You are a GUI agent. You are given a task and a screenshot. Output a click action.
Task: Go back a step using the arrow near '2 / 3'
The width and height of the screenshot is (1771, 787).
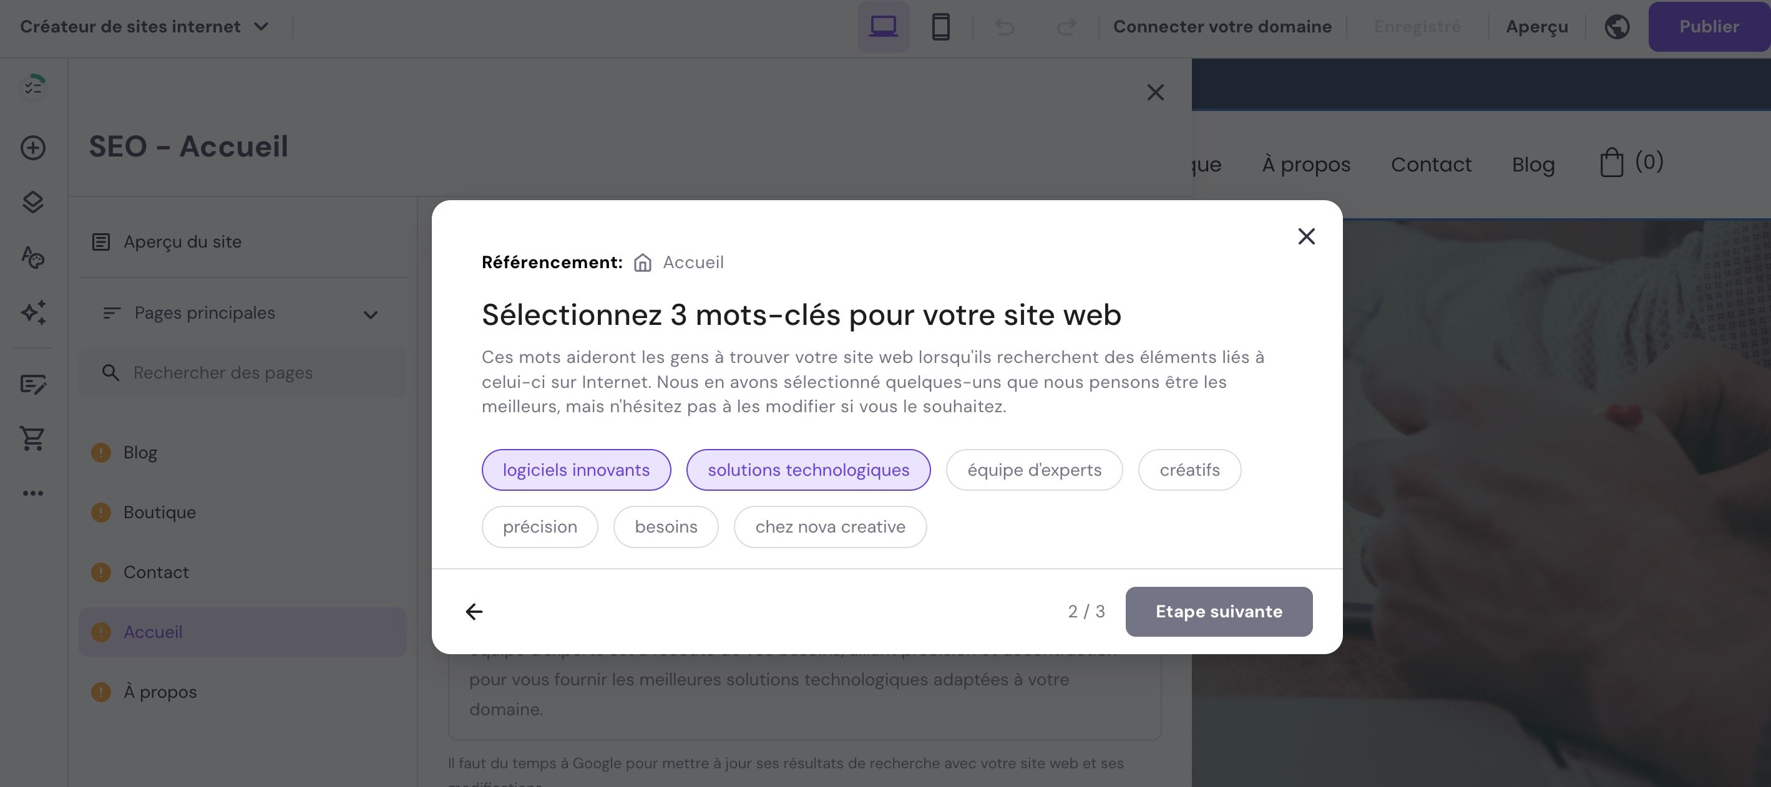click(474, 611)
